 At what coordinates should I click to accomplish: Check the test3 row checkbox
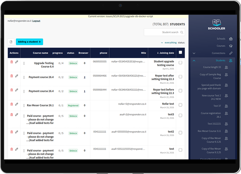[180, 115]
